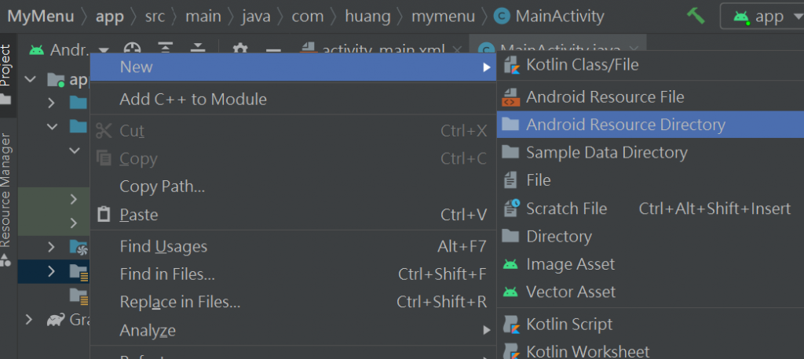Select Android Resource File option

pos(650,96)
